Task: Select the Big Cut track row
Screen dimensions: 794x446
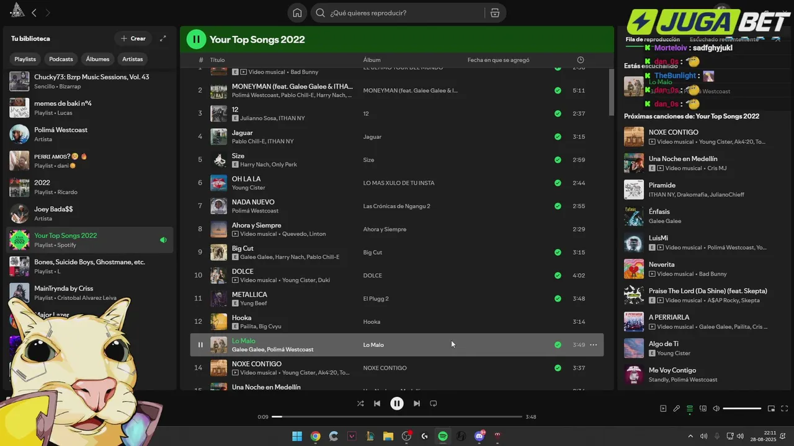Action: [x=396, y=252]
